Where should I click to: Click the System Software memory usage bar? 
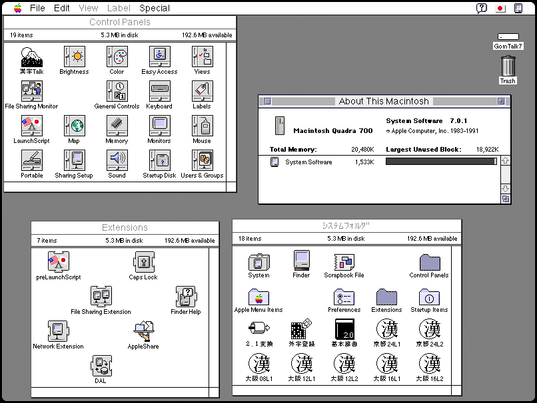tap(441, 162)
